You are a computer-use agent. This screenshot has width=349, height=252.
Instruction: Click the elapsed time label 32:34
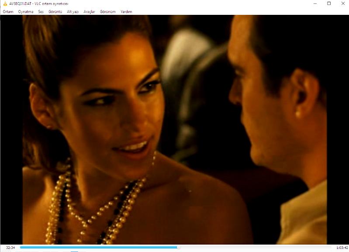(x=10, y=248)
